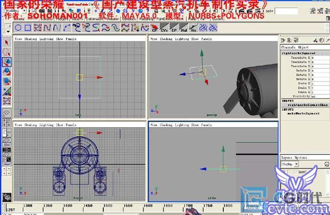Open Shading menu in top viewport

(x=31, y=39)
